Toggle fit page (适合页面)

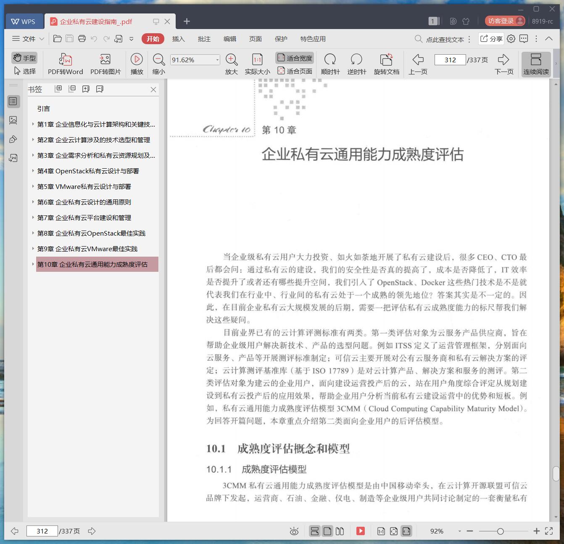pyautogui.click(x=295, y=71)
